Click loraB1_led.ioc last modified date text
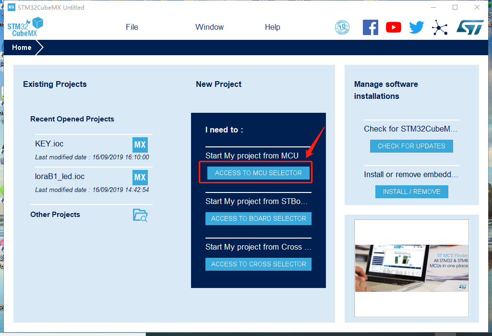The image size is (492, 336). [92, 190]
